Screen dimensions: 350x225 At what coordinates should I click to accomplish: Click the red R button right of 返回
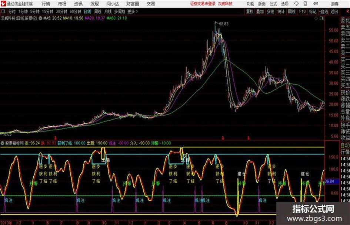point(347,11)
